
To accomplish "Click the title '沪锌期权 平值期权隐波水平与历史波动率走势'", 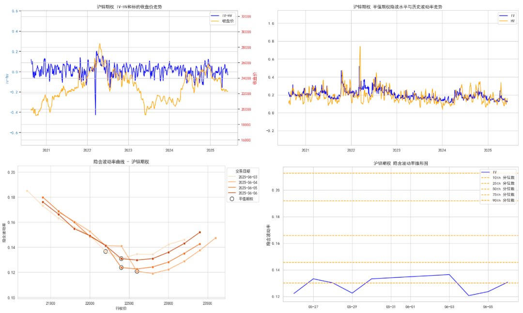I will click(398, 7).
